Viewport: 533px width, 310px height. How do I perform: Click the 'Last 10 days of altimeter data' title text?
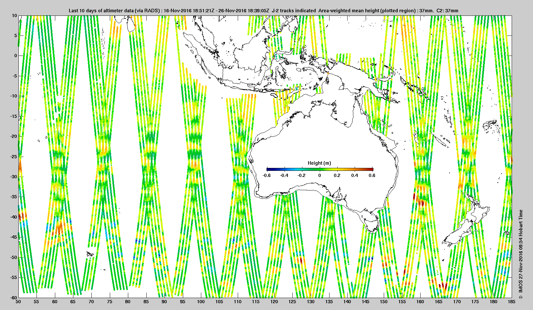(101, 11)
